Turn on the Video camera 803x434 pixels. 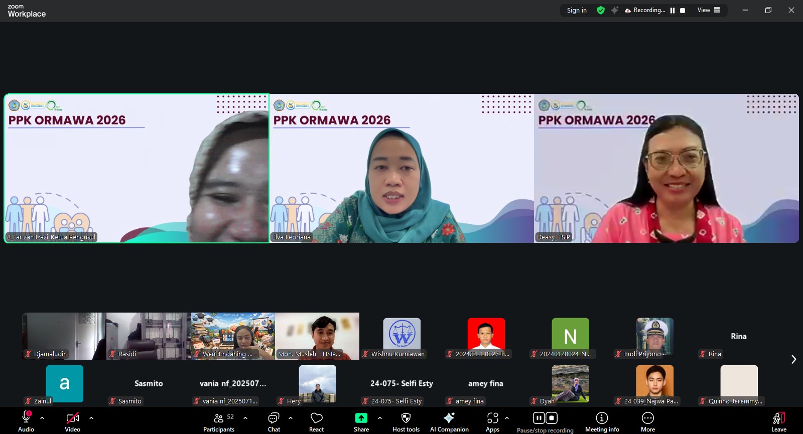click(72, 421)
